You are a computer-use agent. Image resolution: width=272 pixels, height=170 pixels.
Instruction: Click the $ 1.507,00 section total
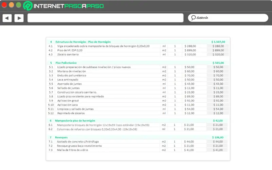click(x=218, y=42)
